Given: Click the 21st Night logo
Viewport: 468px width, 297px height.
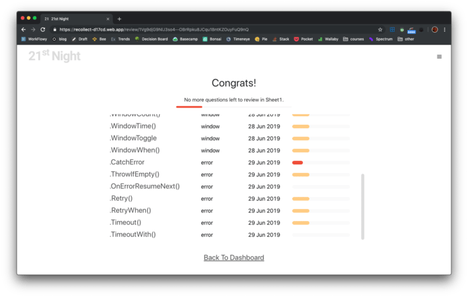Looking at the screenshot, I should pyautogui.click(x=54, y=57).
